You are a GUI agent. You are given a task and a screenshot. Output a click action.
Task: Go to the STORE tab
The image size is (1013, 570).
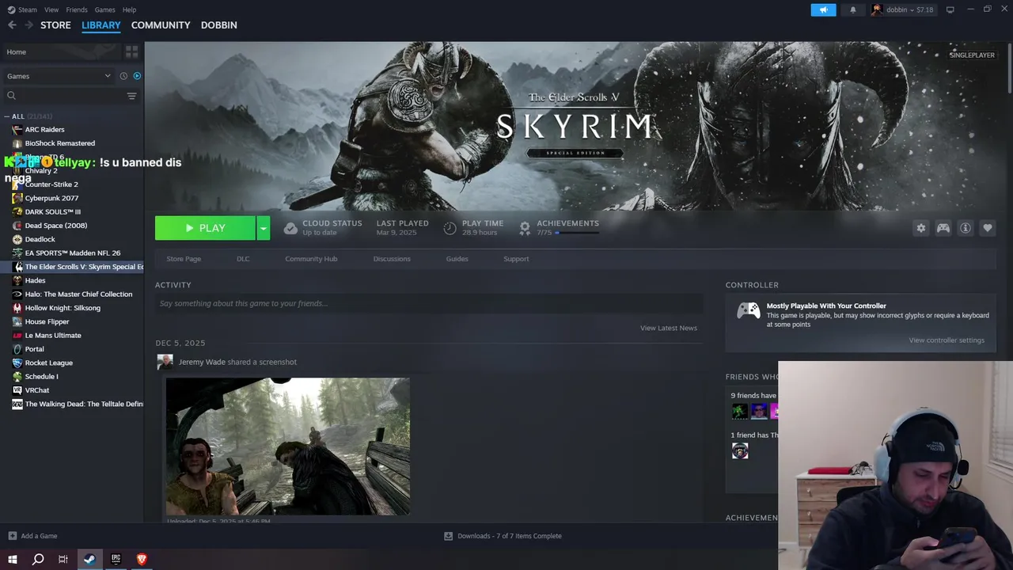pos(55,25)
